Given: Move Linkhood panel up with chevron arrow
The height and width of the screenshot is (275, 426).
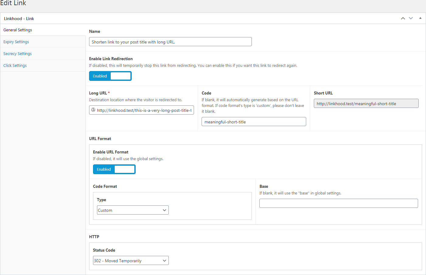Looking at the screenshot, I should pyautogui.click(x=403, y=18).
